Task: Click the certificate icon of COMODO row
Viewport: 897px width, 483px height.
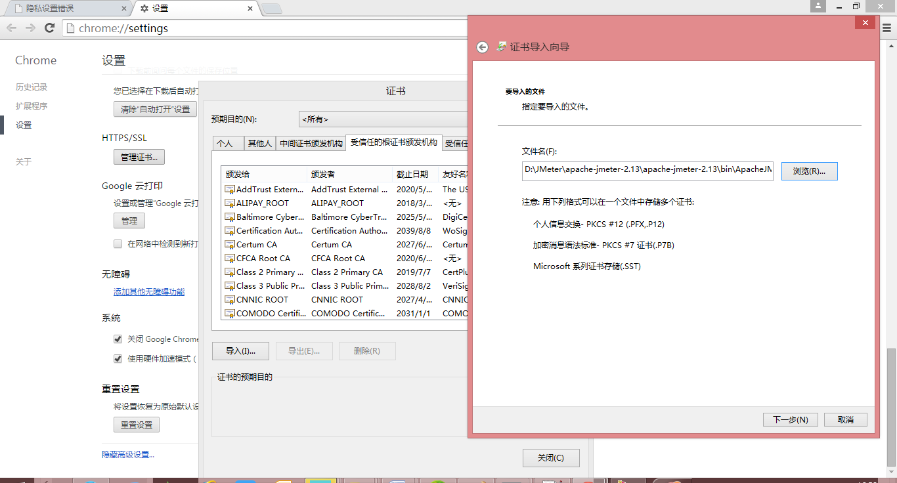Action: pos(230,314)
